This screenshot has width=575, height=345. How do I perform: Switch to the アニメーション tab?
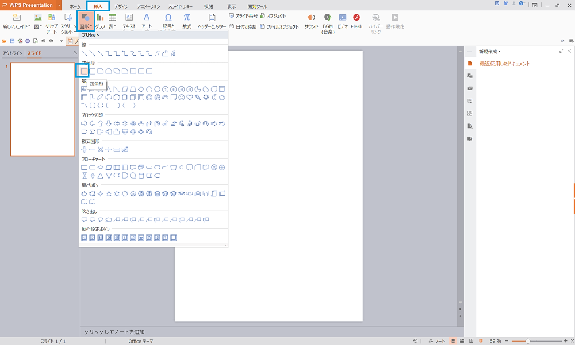click(x=148, y=6)
